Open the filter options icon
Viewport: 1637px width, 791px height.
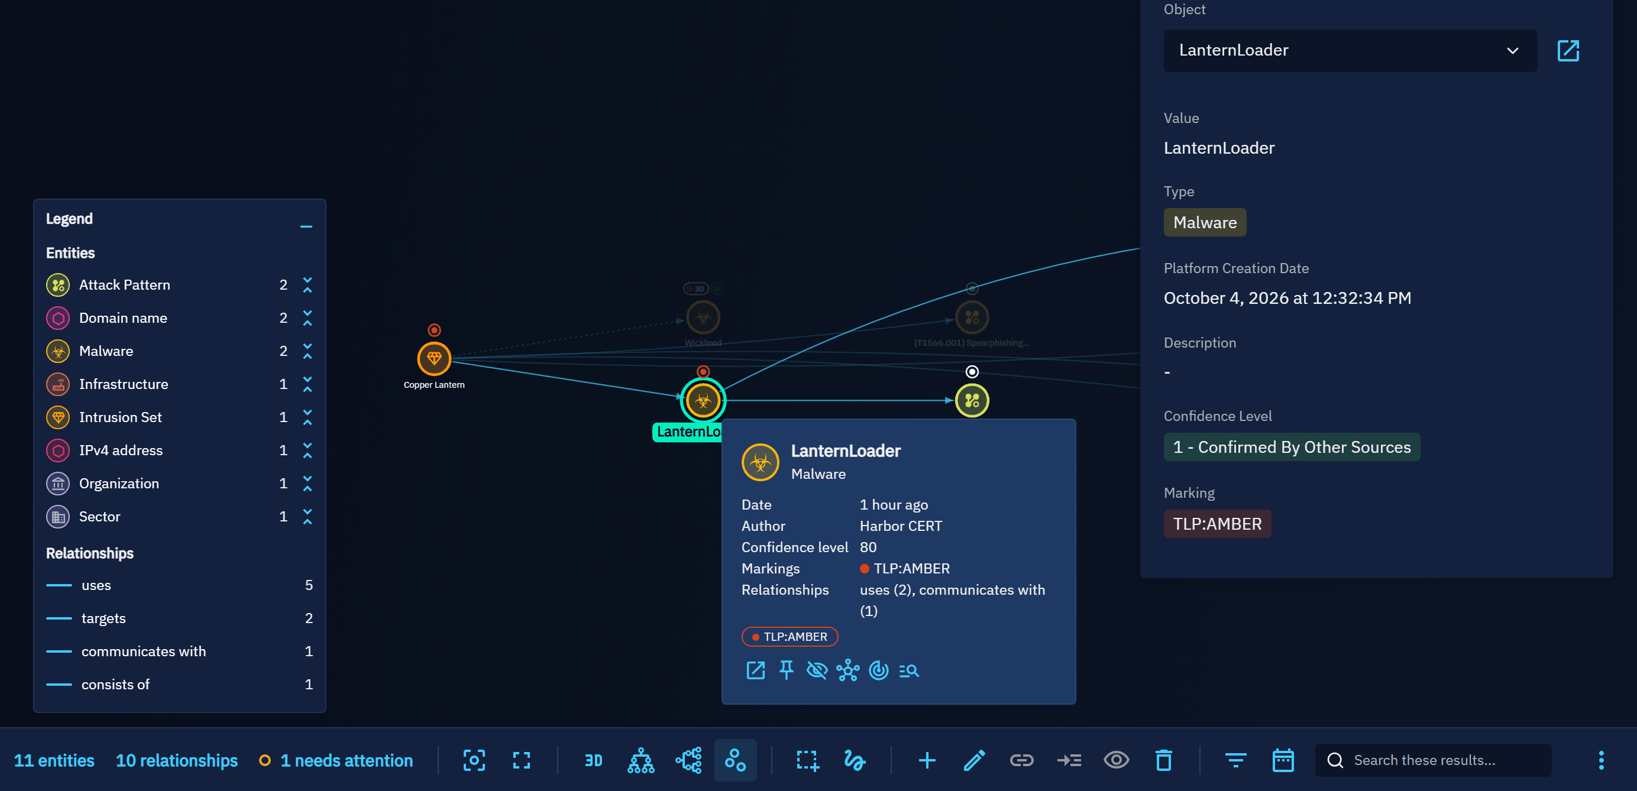(x=1235, y=760)
